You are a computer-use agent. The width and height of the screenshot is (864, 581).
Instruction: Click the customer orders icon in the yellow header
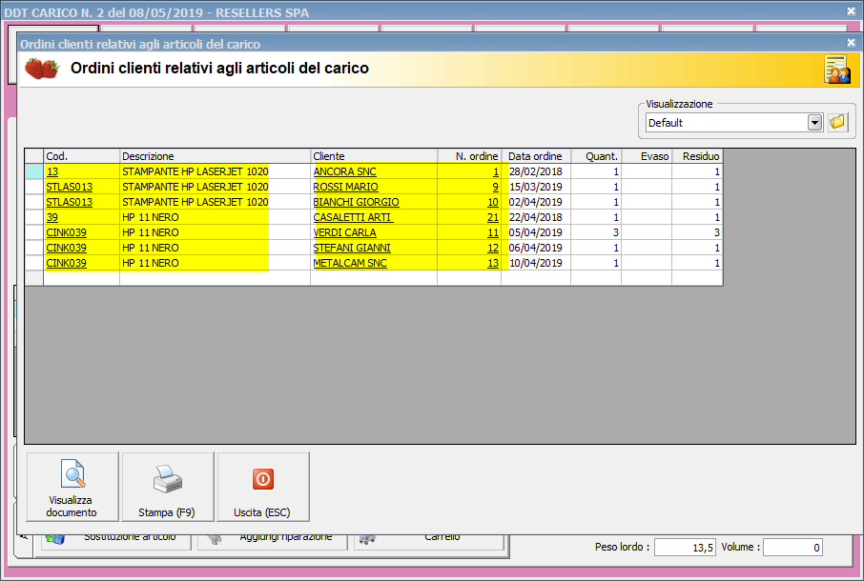(x=837, y=70)
